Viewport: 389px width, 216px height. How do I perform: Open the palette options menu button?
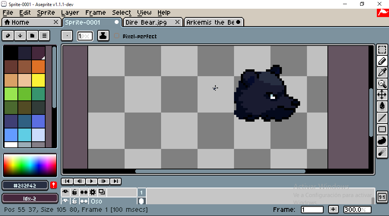point(44,36)
